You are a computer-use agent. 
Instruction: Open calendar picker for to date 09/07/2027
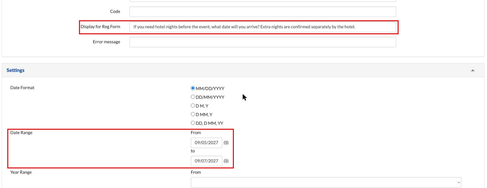[226, 161]
